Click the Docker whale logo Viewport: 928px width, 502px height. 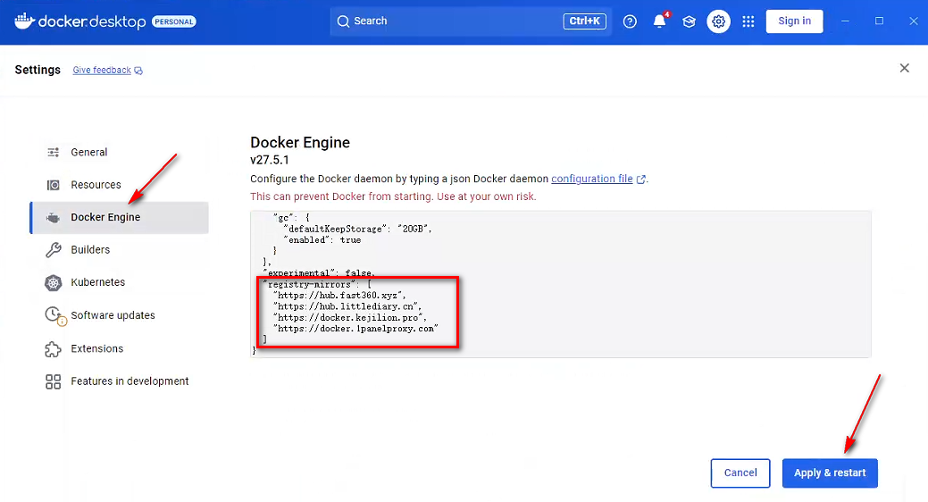[24, 21]
